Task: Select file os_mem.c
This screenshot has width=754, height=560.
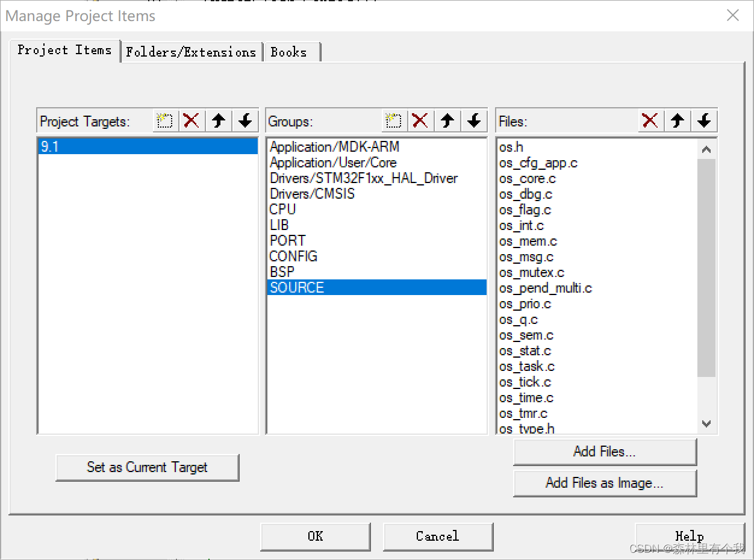Action: point(597,241)
